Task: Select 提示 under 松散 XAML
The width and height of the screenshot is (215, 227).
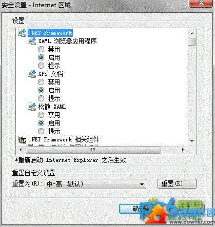Action: click(x=41, y=131)
